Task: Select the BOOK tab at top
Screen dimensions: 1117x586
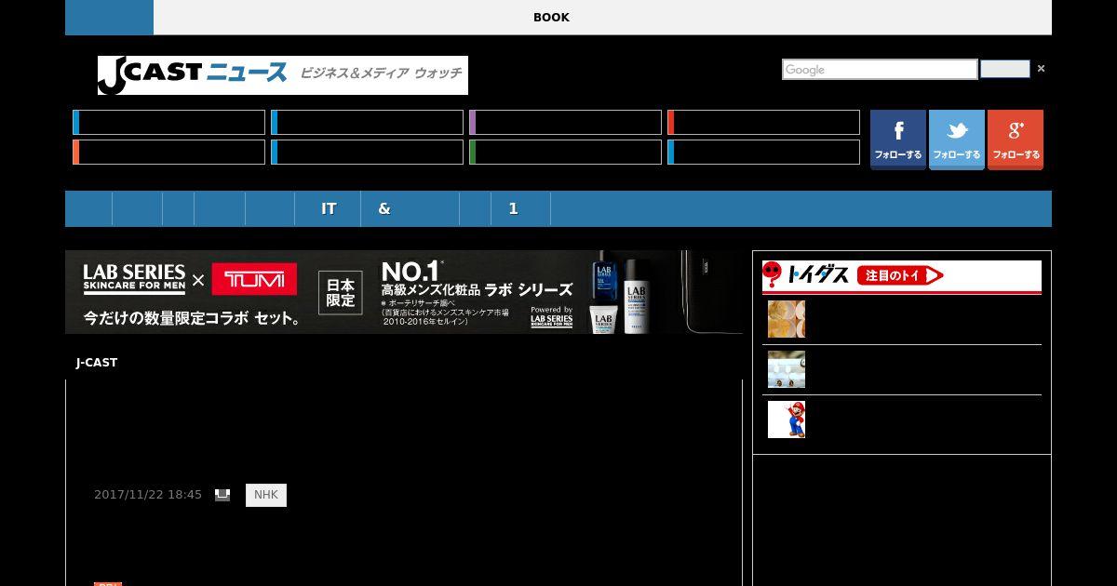Action: (551, 18)
